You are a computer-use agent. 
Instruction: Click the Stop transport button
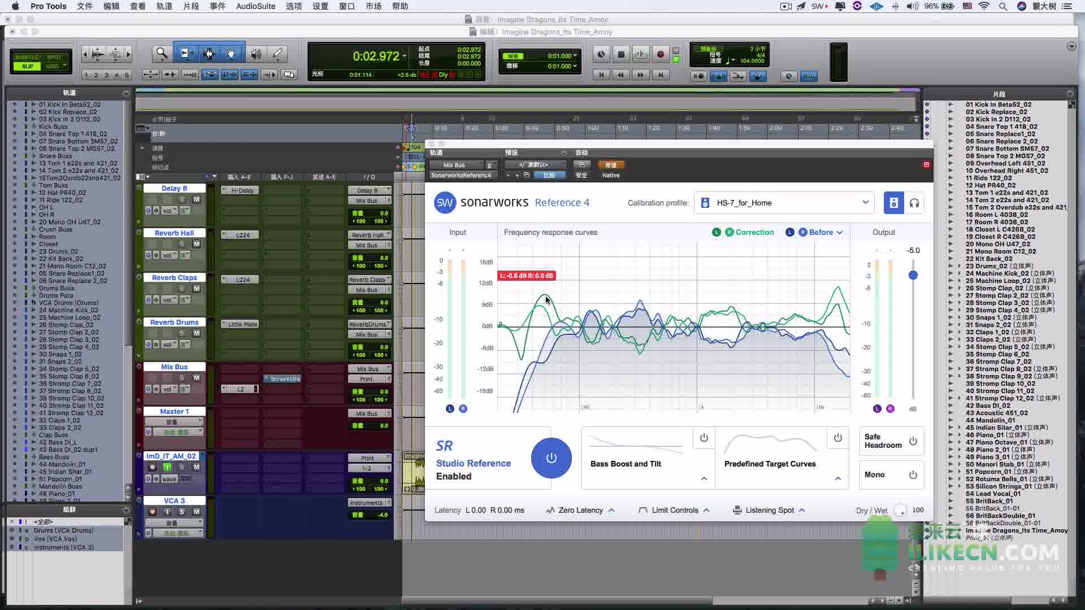click(x=621, y=54)
